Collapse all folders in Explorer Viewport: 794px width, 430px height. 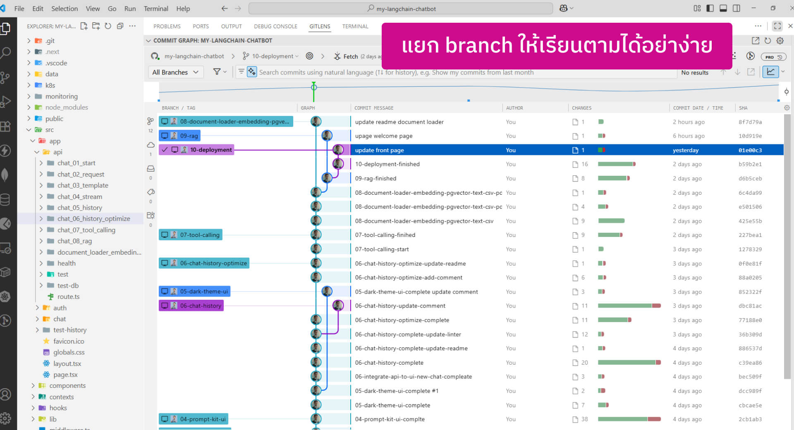pyautogui.click(x=120, y=26)
